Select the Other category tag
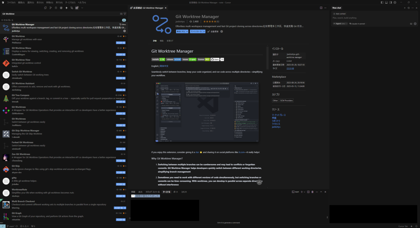Screen dimensions: 420x228 (x=275, y=101)
